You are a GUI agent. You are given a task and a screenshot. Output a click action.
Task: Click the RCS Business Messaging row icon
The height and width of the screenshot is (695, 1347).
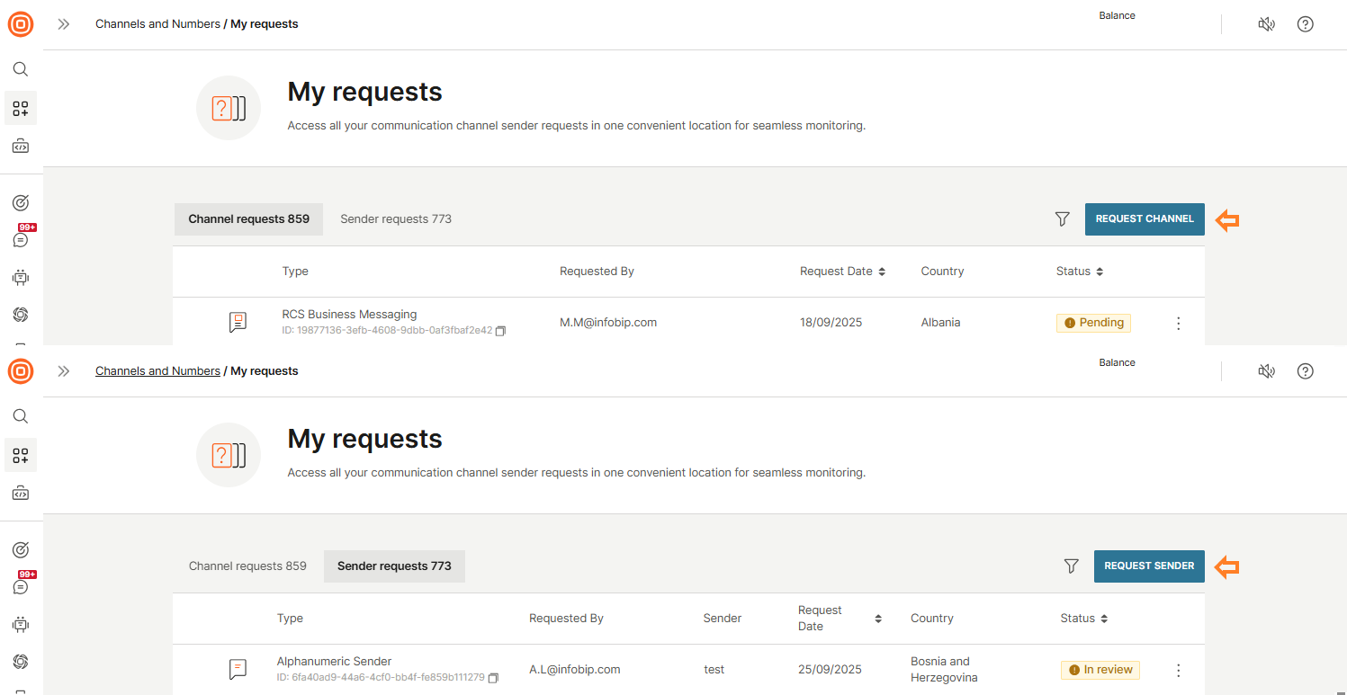coord(238,323)
